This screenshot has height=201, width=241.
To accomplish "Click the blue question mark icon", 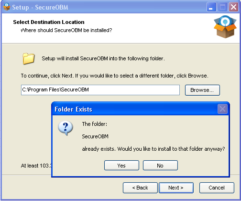I will point(66,128).
